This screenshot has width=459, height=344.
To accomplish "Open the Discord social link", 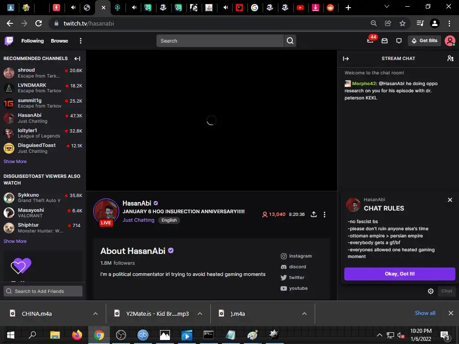I will pos(293,267).
